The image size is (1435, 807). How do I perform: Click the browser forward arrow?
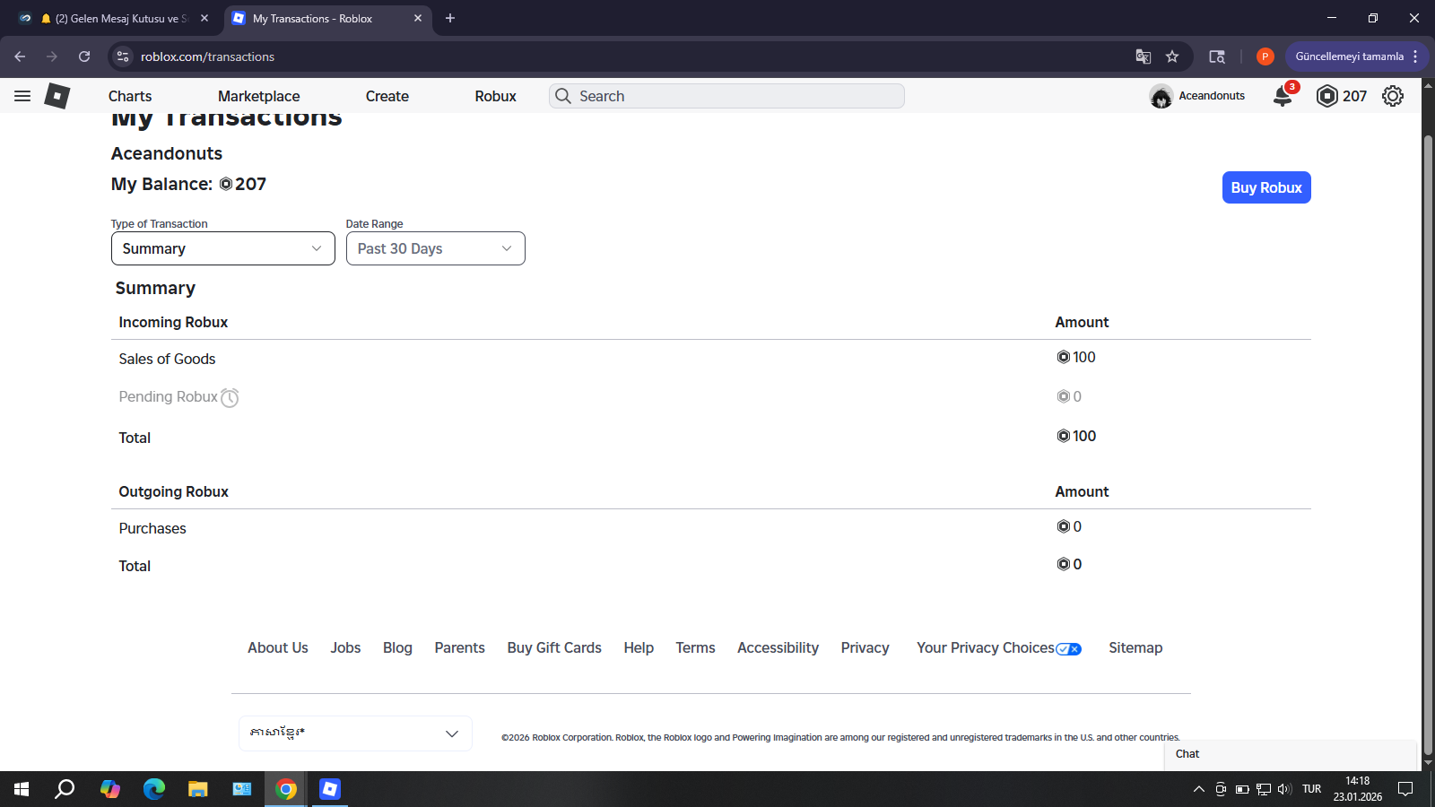coord(52,56)
